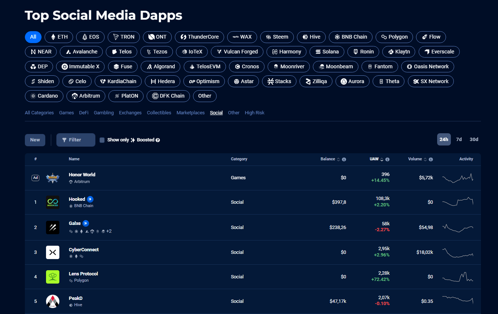Image resolution: width=498 pixels, height=314 pixels.
Task: Select the 30d time range
Action: tap(474, 140)
